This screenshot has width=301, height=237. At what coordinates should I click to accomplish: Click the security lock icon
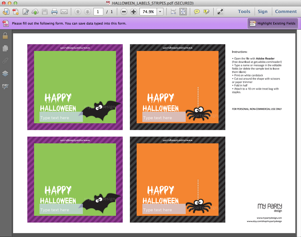(5, 36)
